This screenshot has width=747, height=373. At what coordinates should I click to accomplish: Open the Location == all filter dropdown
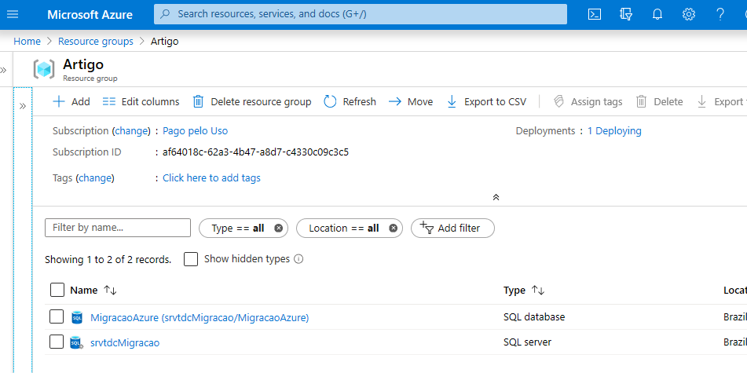coord(343,228)
